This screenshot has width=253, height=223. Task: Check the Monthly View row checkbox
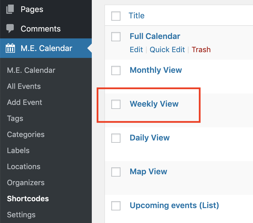[116, 71]
